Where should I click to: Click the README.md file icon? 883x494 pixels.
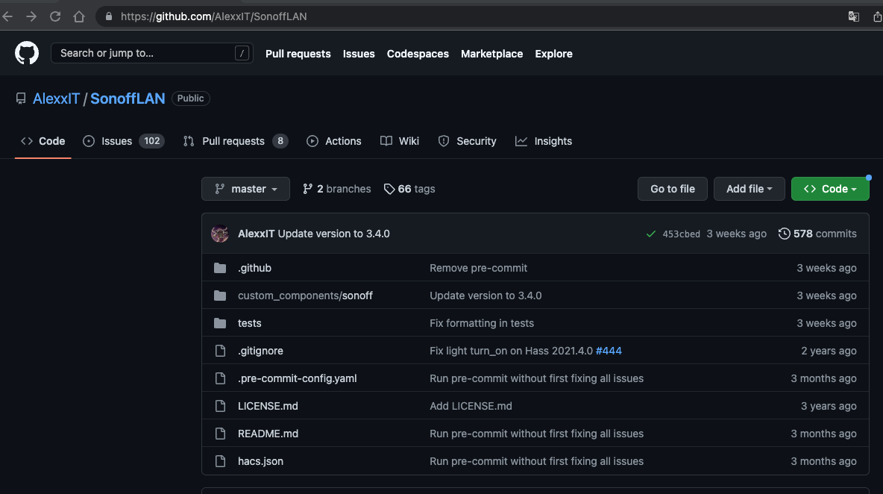tap(220, 434)
